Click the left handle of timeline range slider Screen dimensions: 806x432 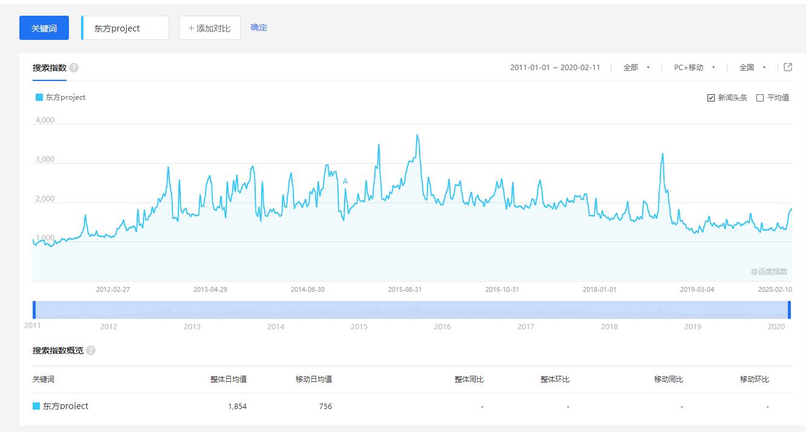[34, 310]
